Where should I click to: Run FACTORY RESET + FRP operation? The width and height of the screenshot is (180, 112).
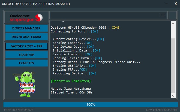click(x=26, y=46)
